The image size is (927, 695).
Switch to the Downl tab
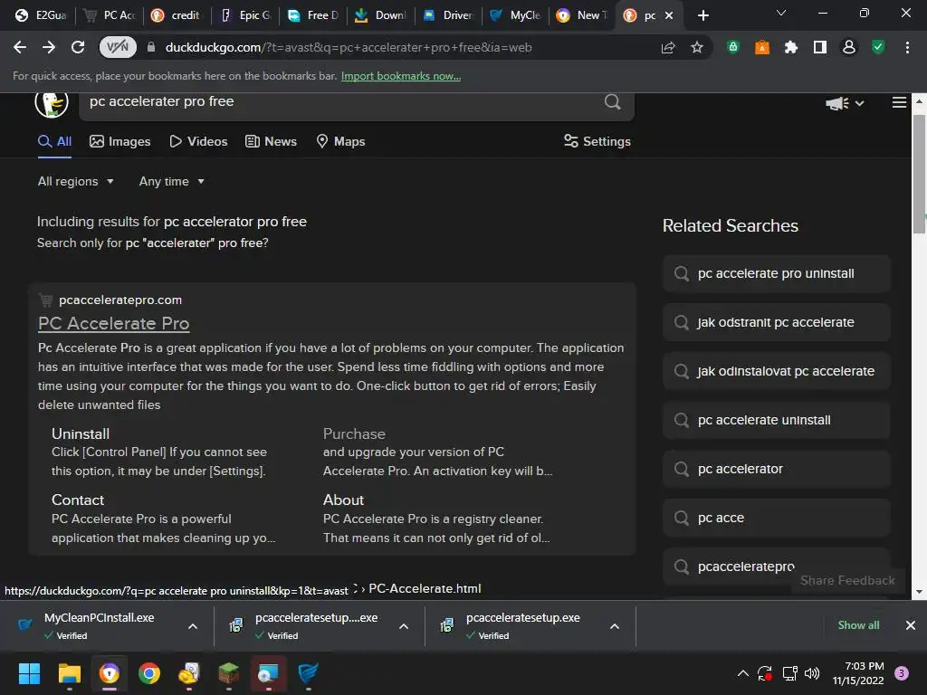[381, 15]
